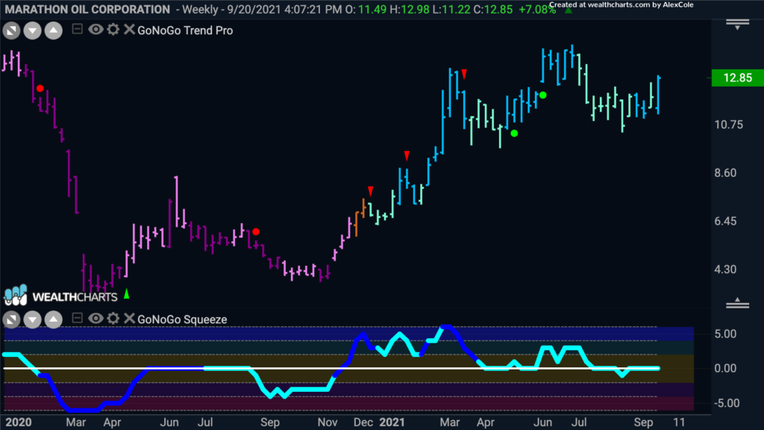Screen dimensions: 764x430
Task: Click the 2021 label on time axis
Action: [392, 423]
